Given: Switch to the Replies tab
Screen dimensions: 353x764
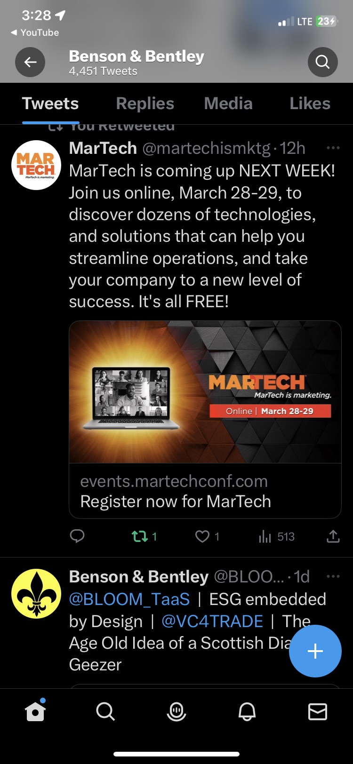Looking at the screenshot, I should pyautogui.click(x=145, y=103).
